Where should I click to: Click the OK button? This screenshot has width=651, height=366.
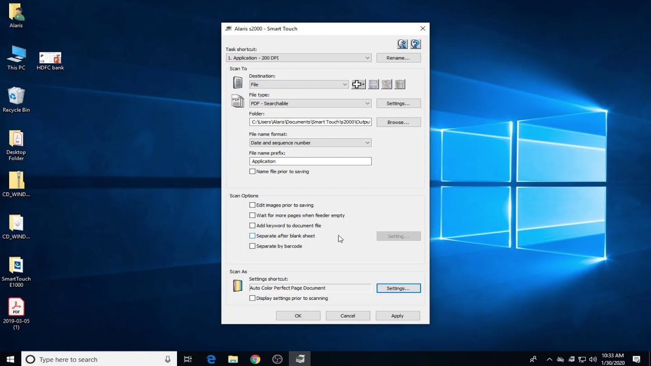click(298, 316)
